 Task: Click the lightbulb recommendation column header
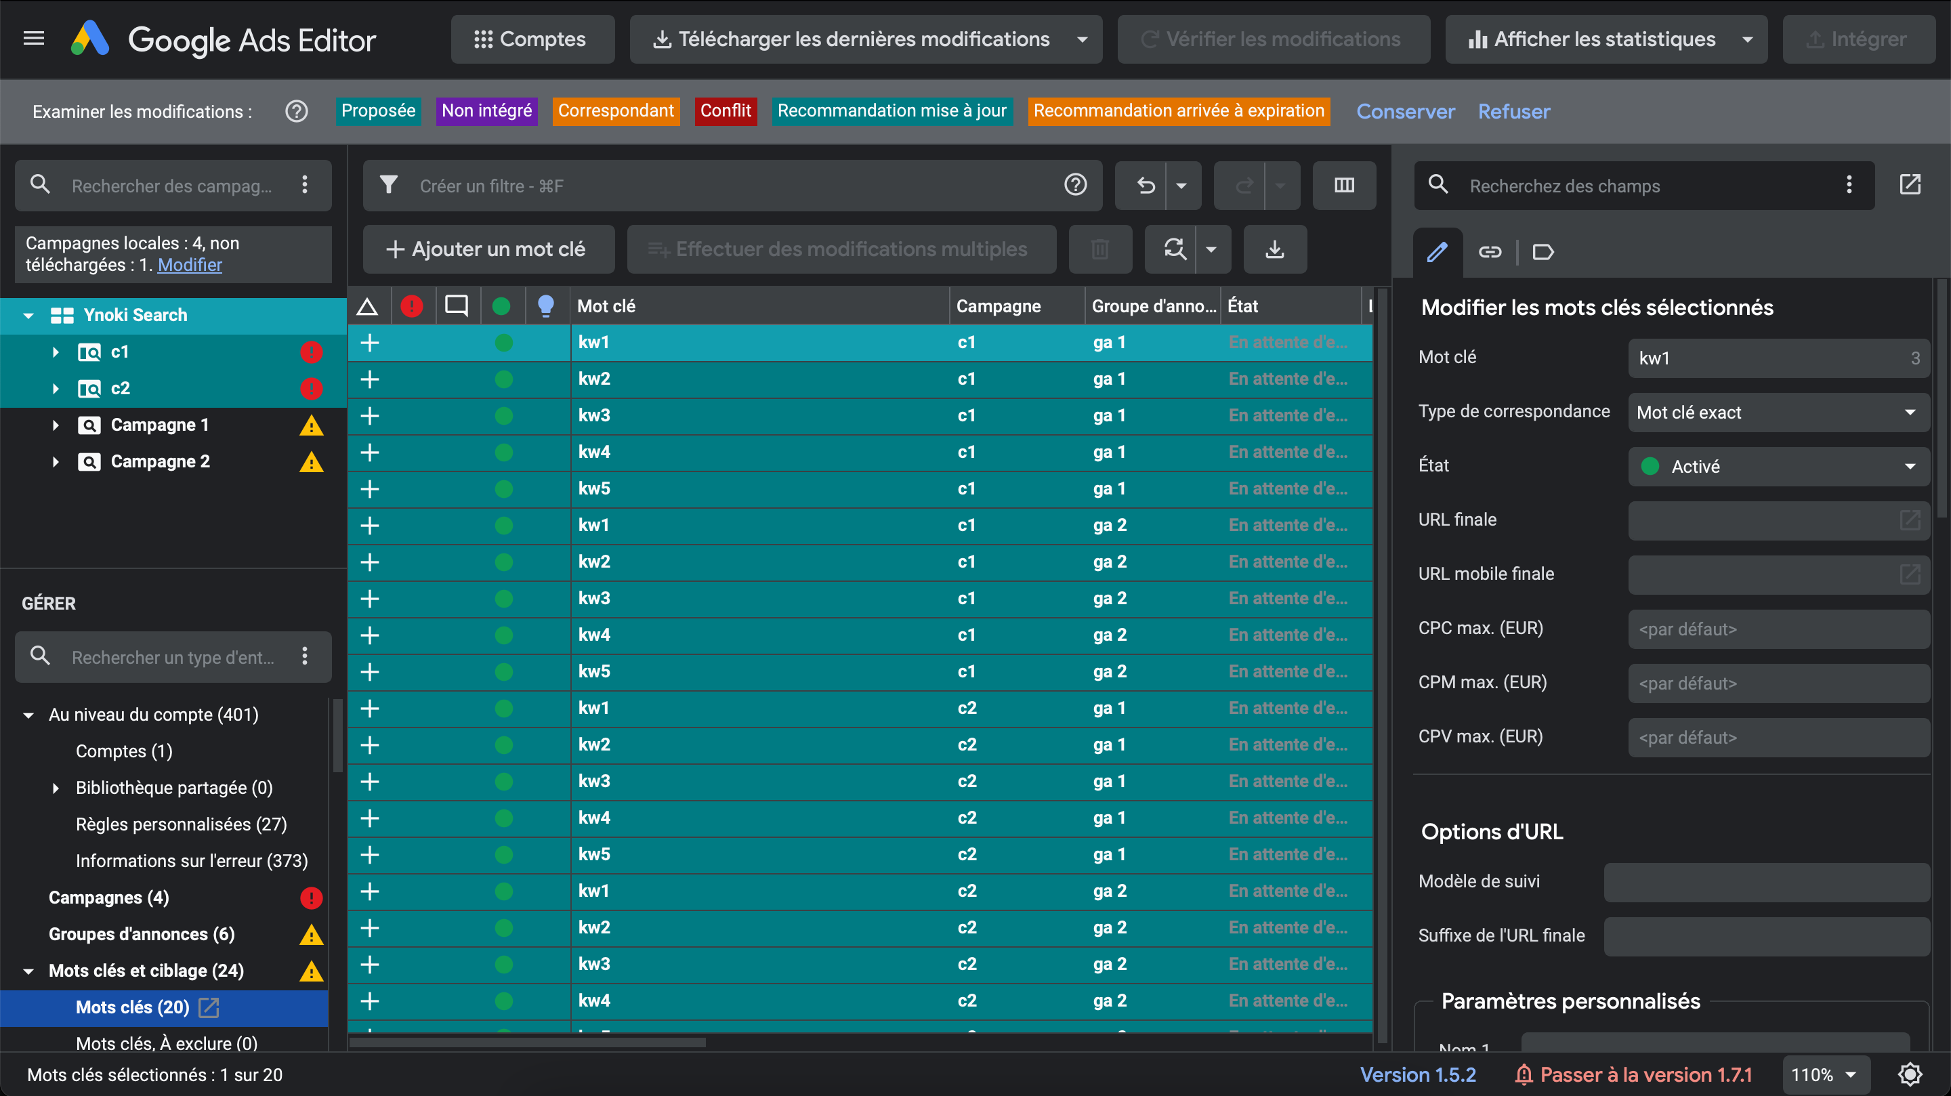[545, 306]
